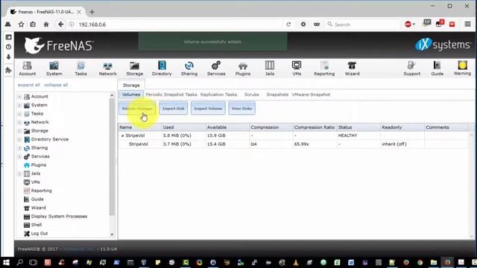Switch to the Scrubs tab
The width and height of the screenshot is (477, 268).
pyautogui.click(x=252, y=95)
